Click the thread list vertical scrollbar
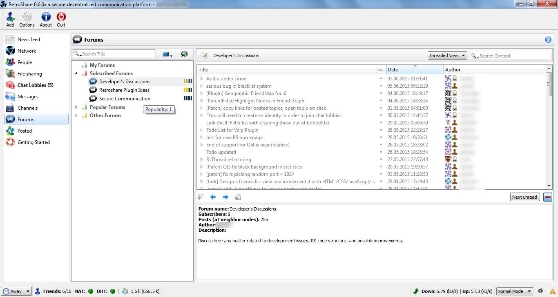Viewport: 558px width, 297px height. (x=549, y=122)
